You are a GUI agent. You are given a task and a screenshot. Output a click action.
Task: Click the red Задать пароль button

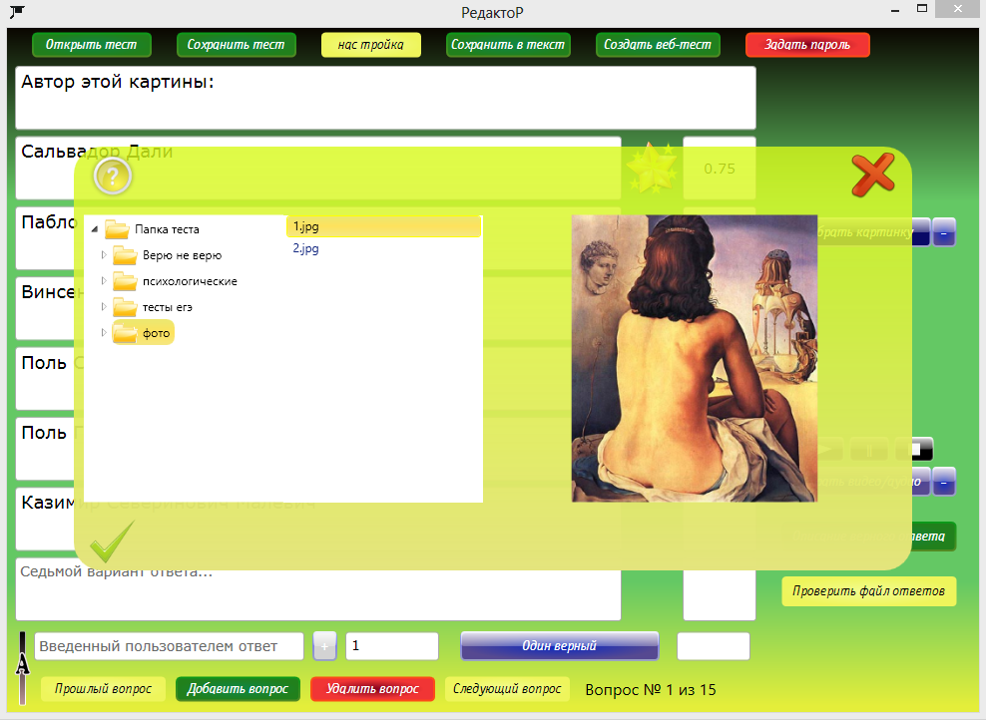coord(807,45)
